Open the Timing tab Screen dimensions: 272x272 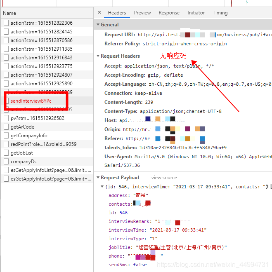[x=220, y=13]
